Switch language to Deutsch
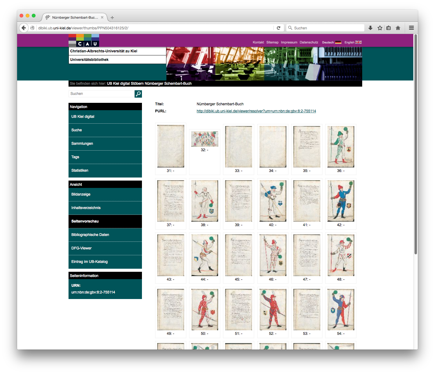Screen dimensions: 435x374 tap(328, 42)
